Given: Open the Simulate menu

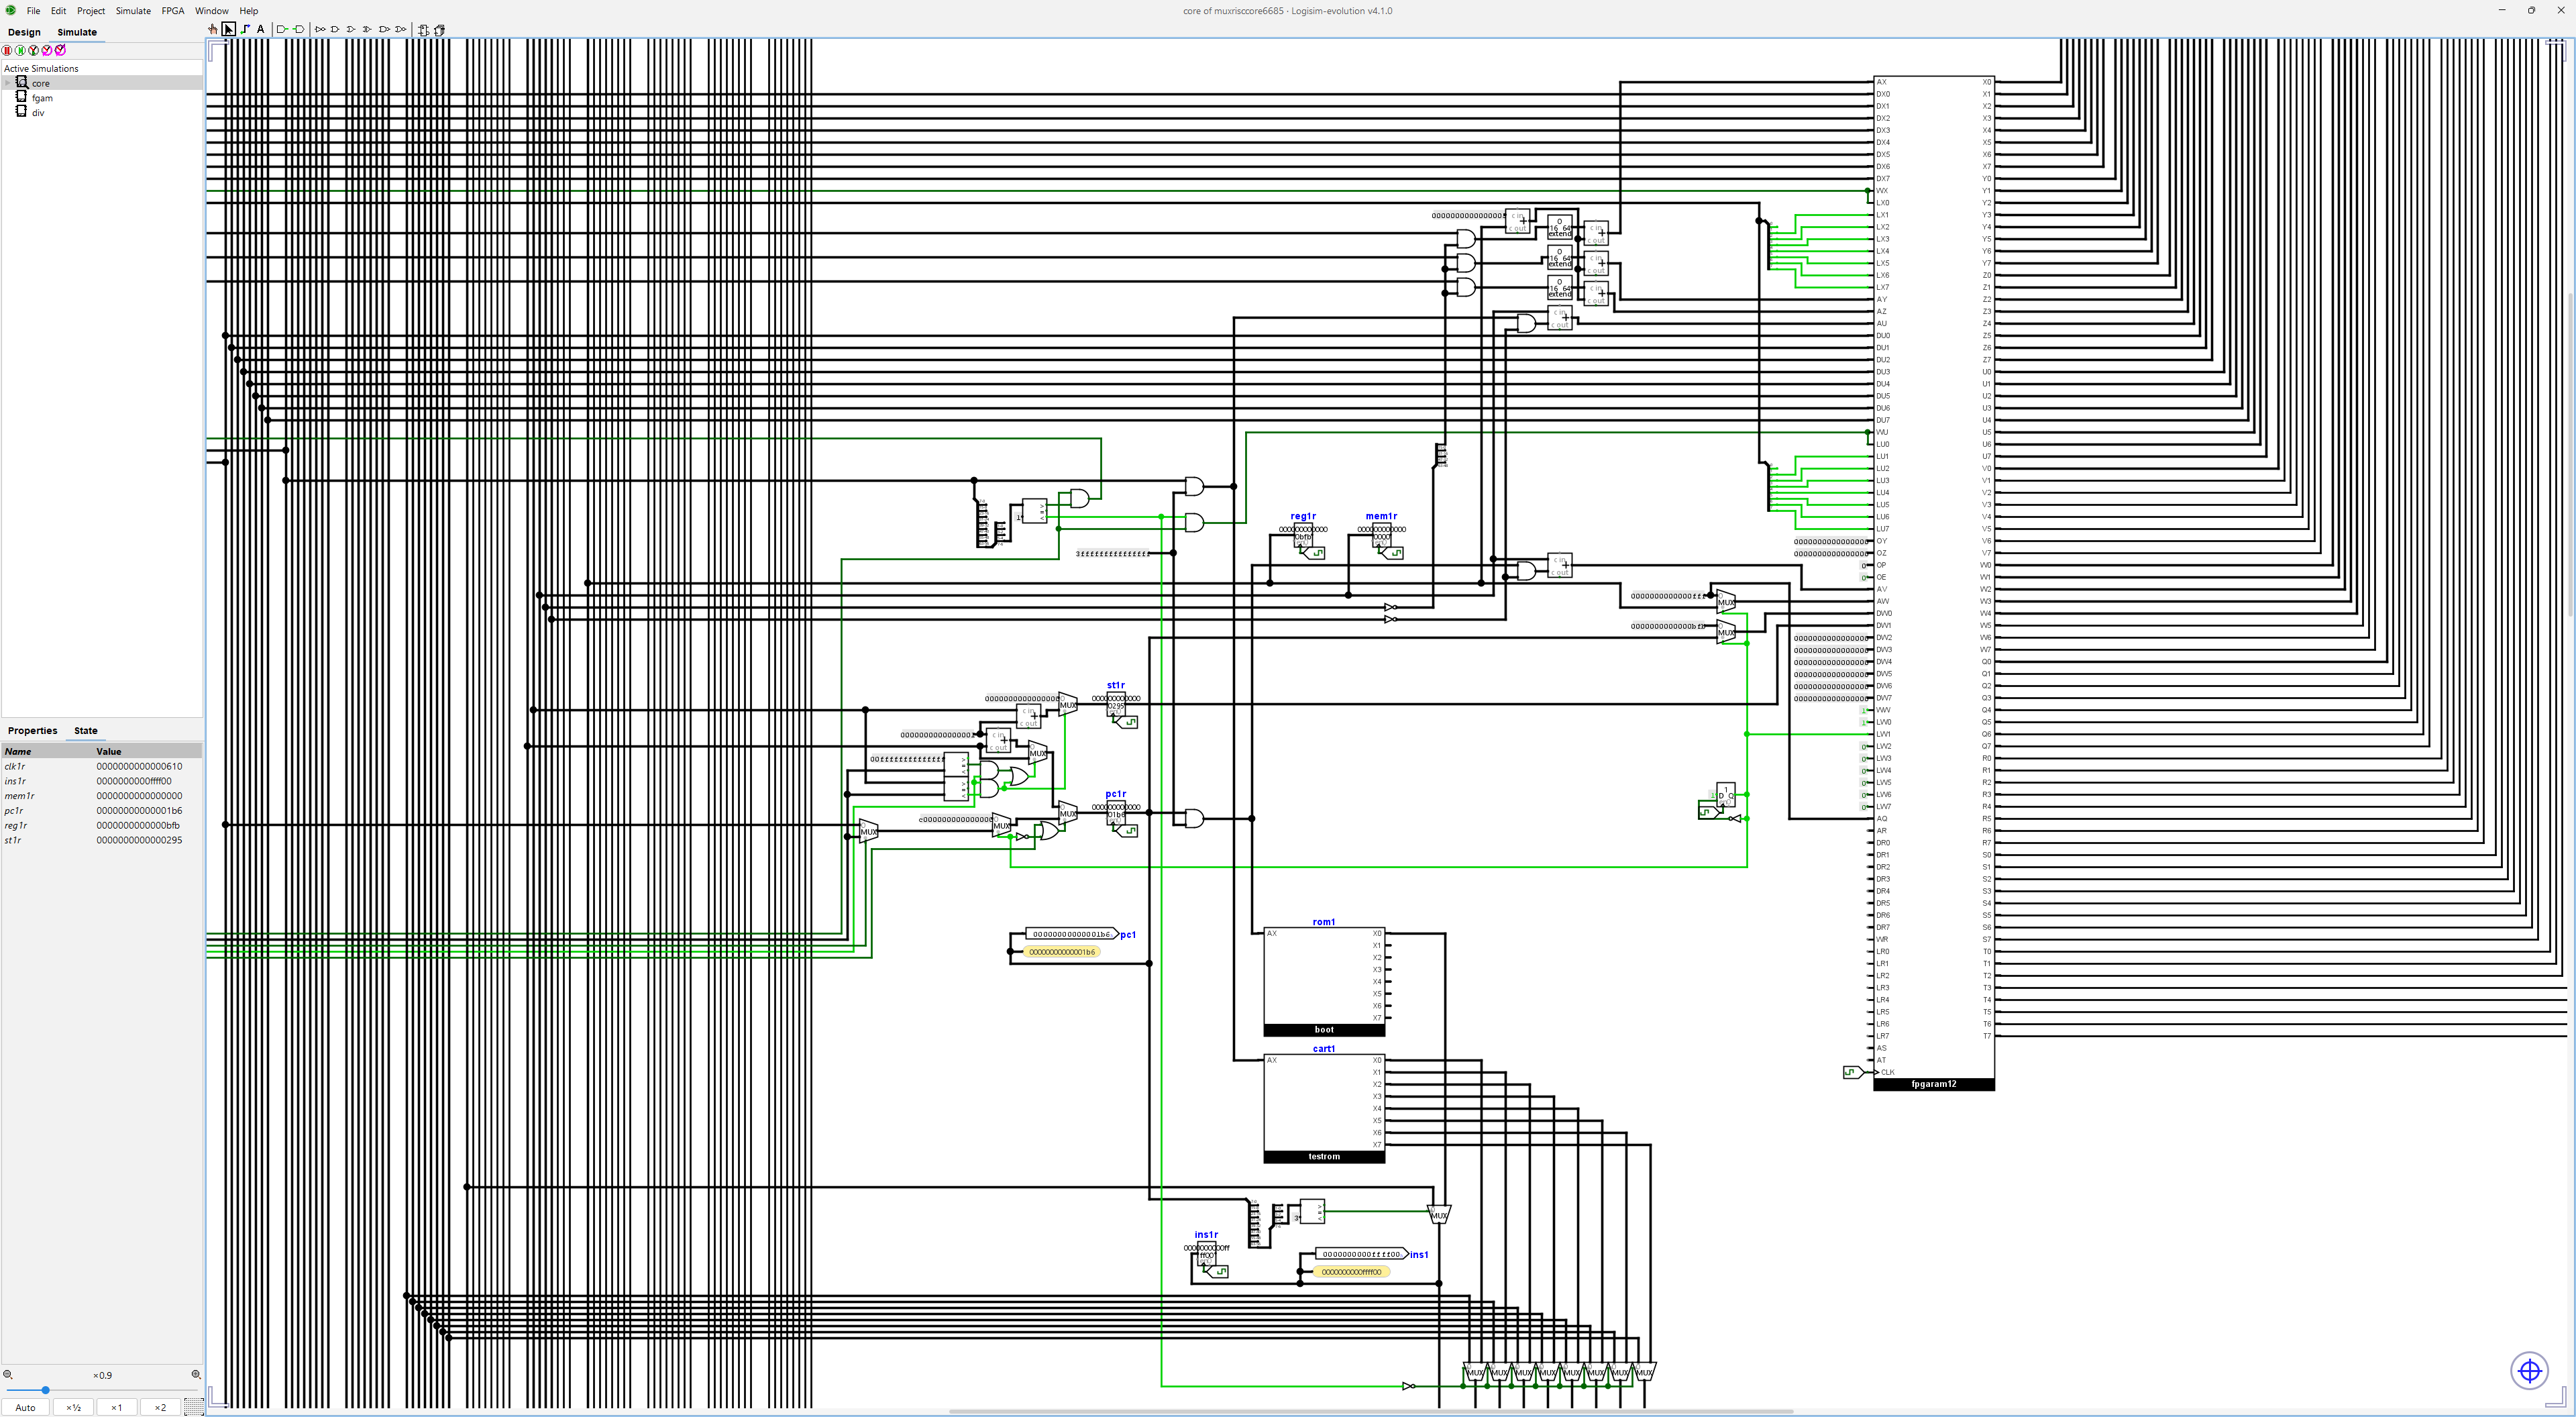Looking at the screenshot, I should (133, 11).
